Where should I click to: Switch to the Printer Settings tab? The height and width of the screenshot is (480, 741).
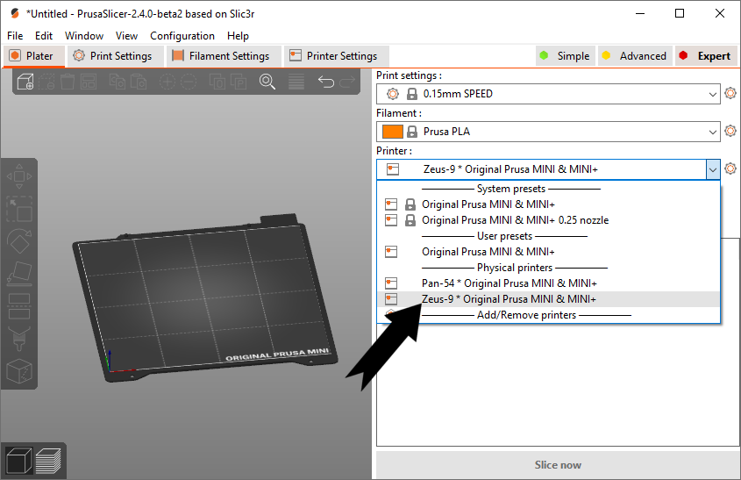pyautogui.click(x=336, y=56)
